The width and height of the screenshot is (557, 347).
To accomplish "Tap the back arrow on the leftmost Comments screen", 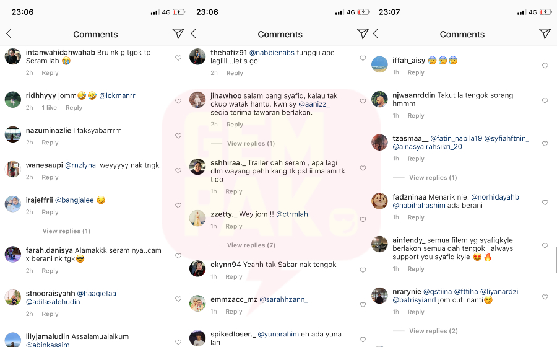I will (x=9, y=34).
